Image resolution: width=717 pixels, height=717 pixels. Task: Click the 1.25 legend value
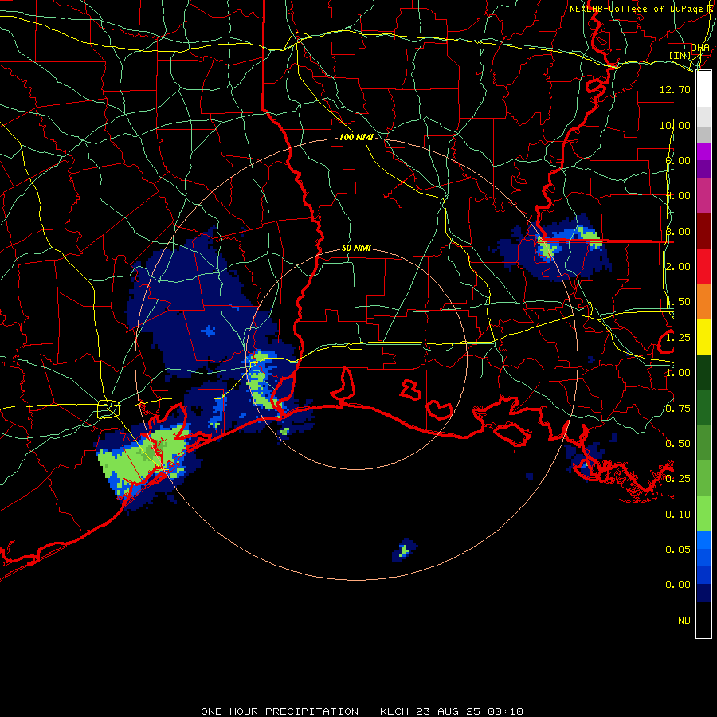[x=678, y=338]
